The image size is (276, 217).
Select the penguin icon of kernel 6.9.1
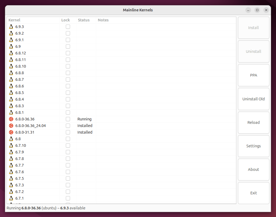click(x=11, y=40)
